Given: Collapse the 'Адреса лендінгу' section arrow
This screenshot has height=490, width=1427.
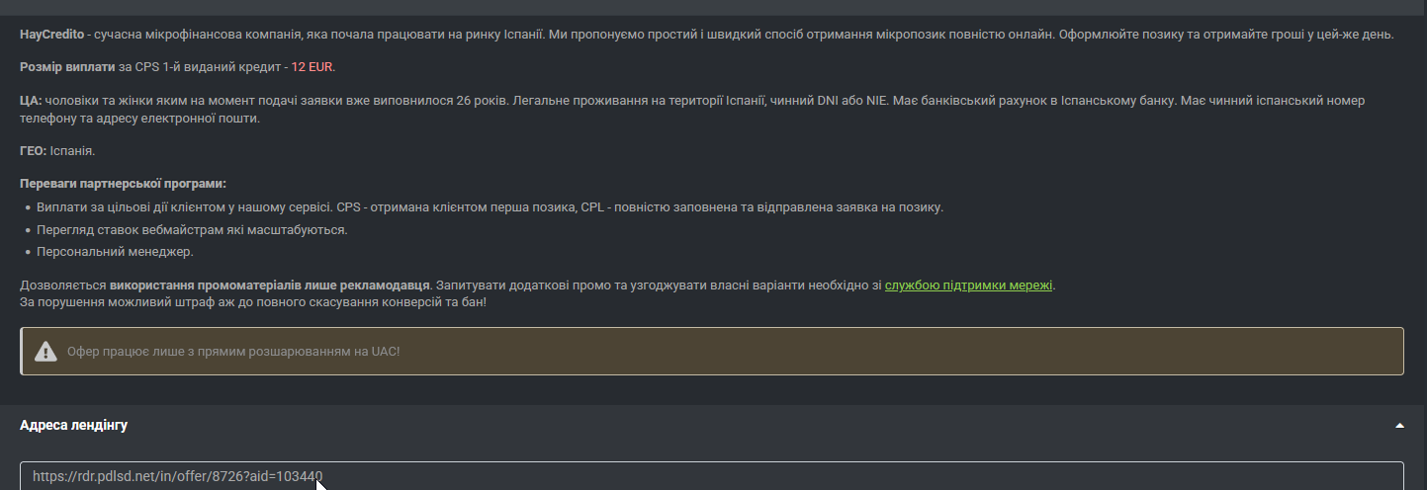Looking at the screenshot, I should 1399,425.
